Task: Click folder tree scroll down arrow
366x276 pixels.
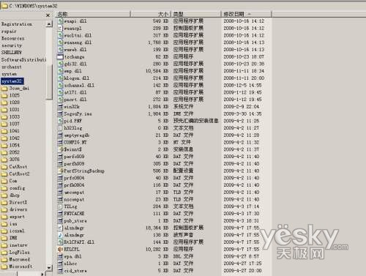Action: point(49,268)
